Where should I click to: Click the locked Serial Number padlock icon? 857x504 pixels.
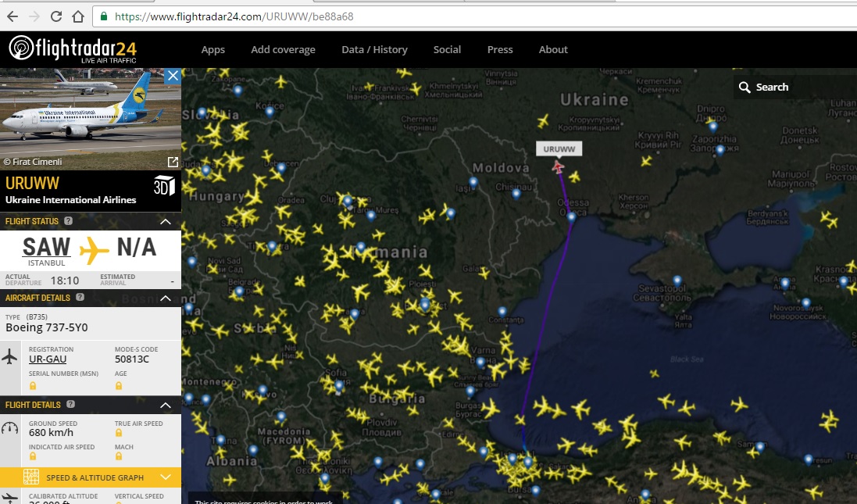tap(33, 386)
